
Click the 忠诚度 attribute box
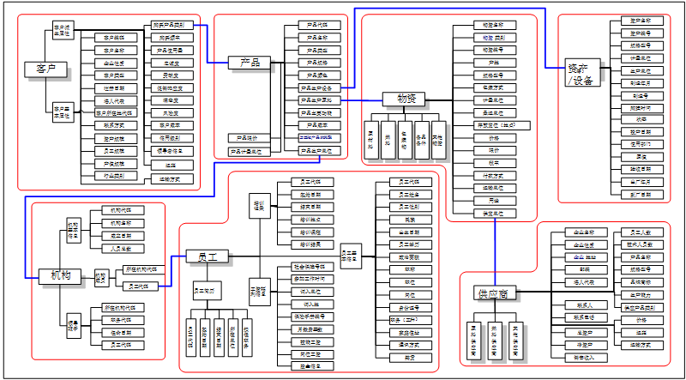(172, 63)
